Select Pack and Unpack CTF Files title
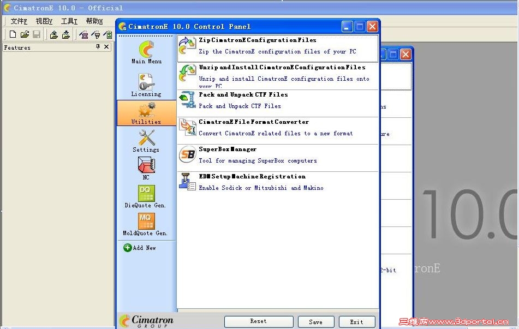The height and width of the screenshot is (329, 519). pyautogui.click(x=243, y=94)
